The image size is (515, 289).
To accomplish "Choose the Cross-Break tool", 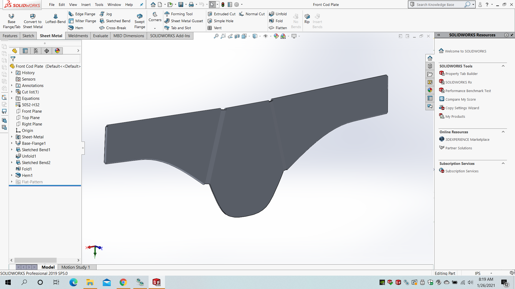I will coord(113,28).
